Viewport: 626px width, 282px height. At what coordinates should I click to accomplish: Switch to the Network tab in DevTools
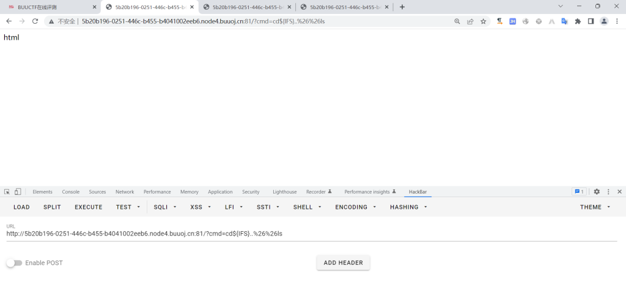tap(125, 192)
